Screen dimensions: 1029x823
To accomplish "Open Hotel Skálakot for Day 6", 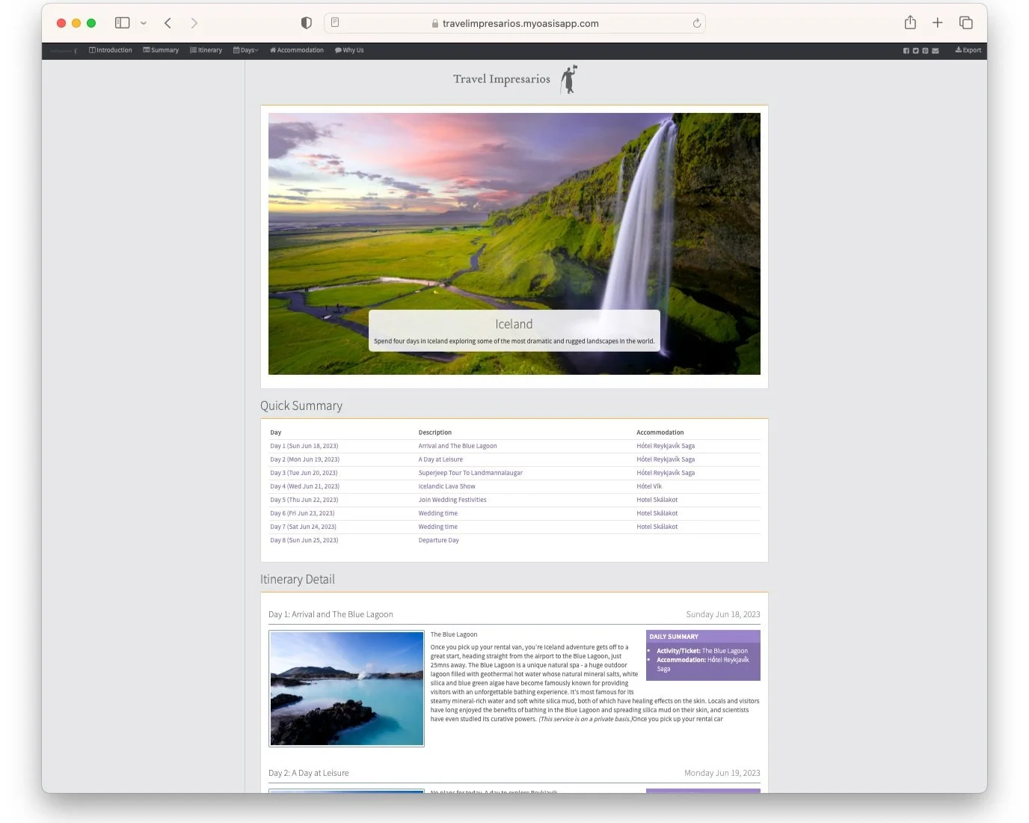I will pyautogui.click(x=657, y=513).
